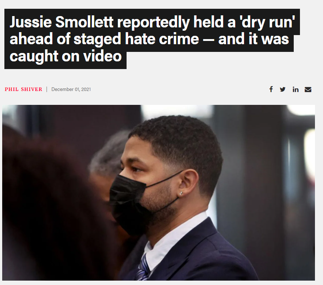Viewport: 323px width, 285px height.
Task: Share the article on Facebook
Action: pyautogui.click(x=271, y=89)
